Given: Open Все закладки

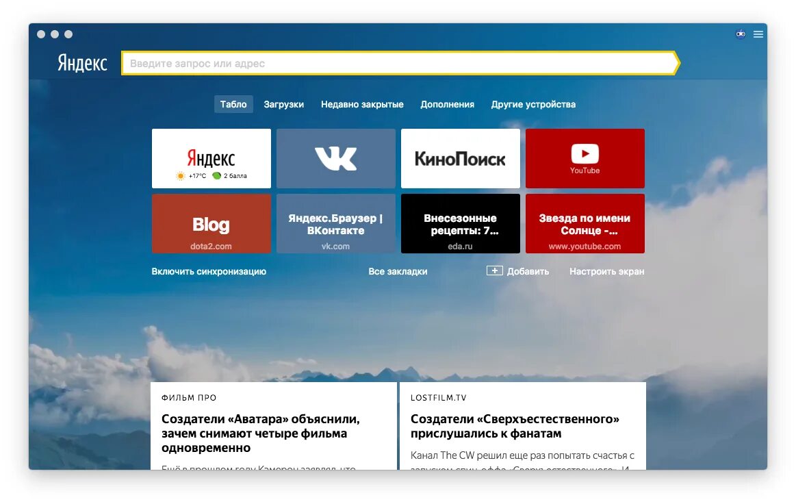Looking at the screenshot, I should 398,271.
